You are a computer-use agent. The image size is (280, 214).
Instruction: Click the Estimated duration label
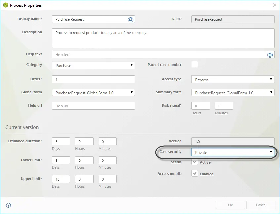25,141
